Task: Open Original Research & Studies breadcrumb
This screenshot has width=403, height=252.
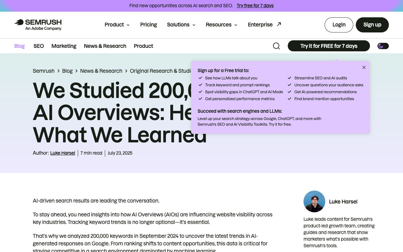Action: pyautogui.click(x=161, y=71)
